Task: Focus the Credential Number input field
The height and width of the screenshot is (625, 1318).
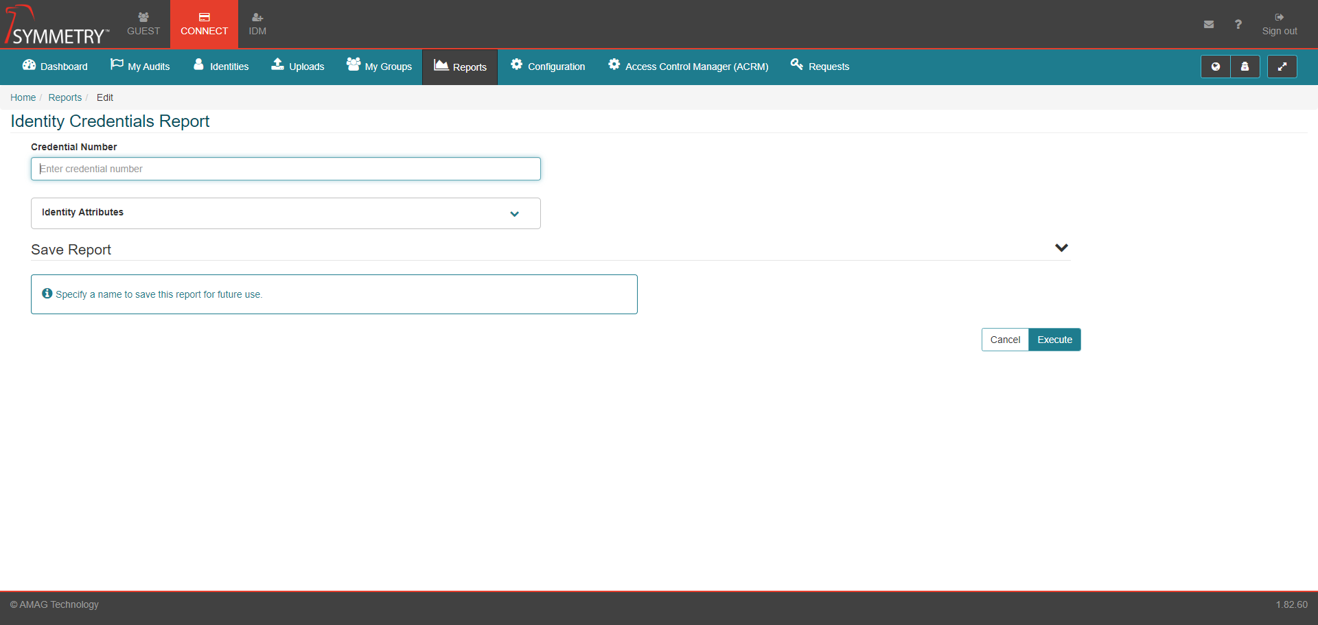Action: pos(286,169)
